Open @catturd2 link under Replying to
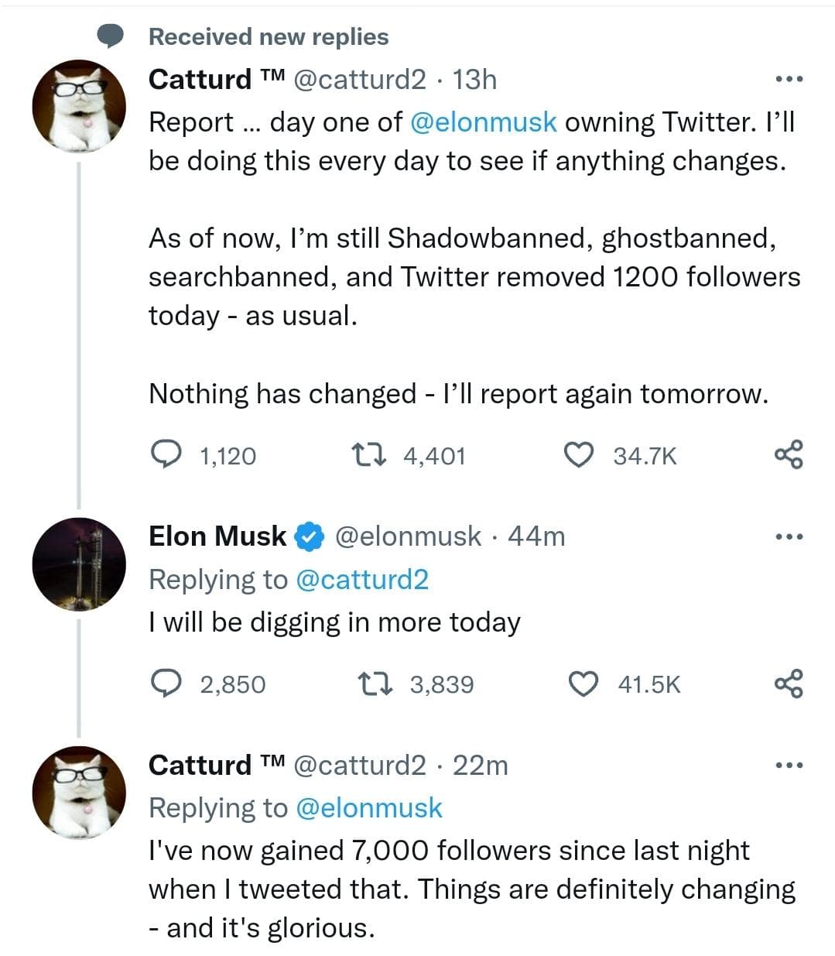The image size is (835, 956). [x=362, y=579]
